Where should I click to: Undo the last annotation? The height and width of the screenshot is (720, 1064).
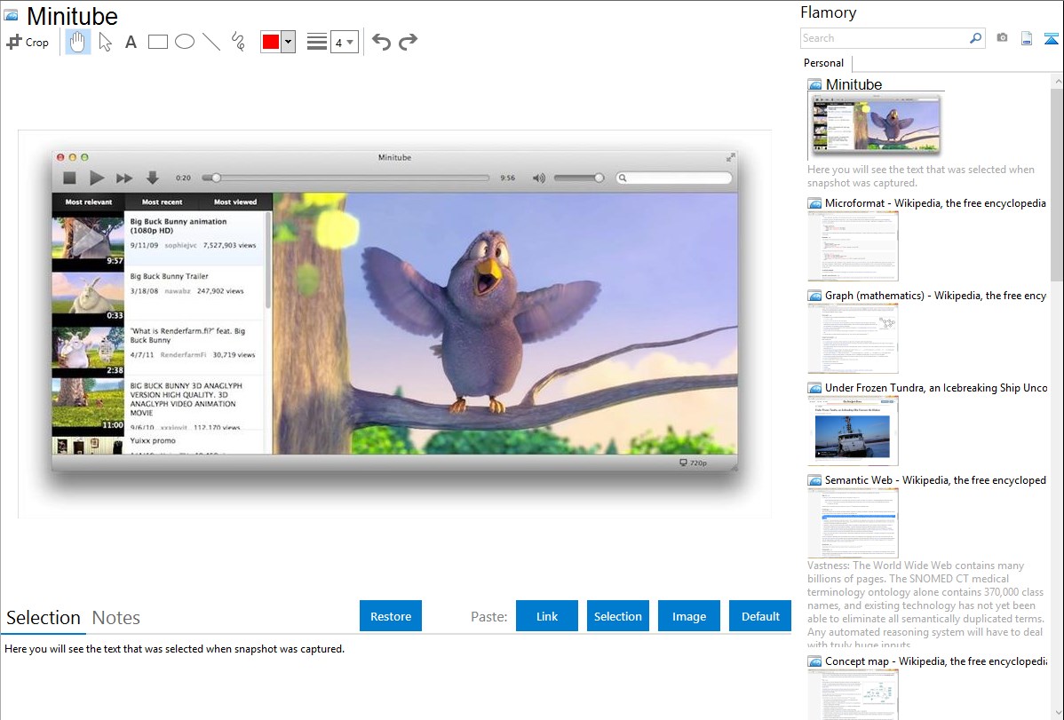click(x=381, y=42)
